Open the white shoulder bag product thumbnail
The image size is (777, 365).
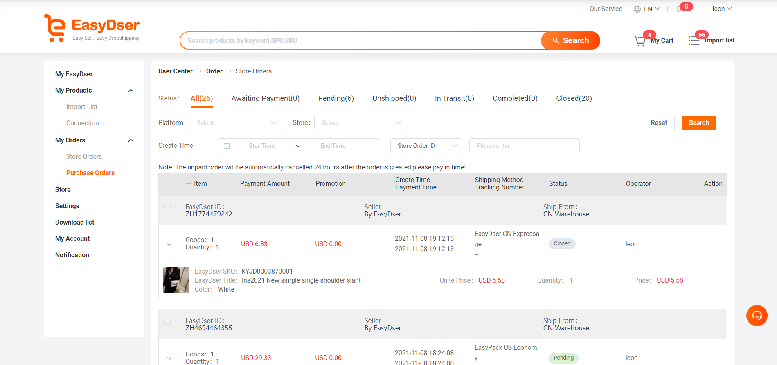click(176, 280)
